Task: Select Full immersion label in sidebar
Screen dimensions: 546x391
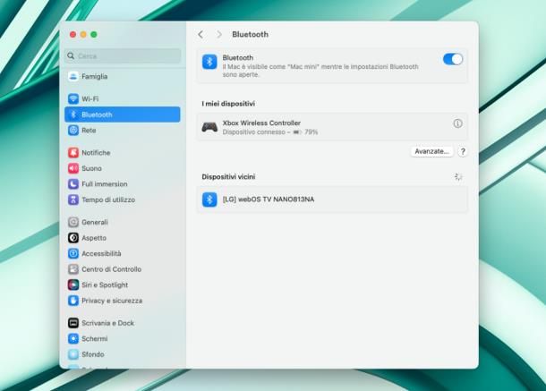Action: click(x=105, y=183)
